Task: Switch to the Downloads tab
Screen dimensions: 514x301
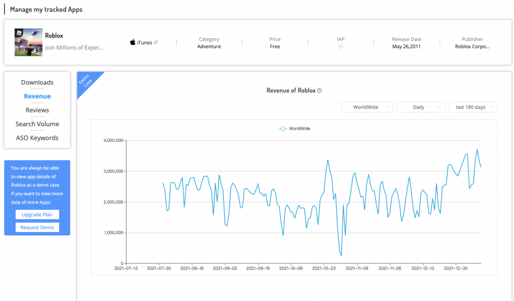Action: click(37, 83)
